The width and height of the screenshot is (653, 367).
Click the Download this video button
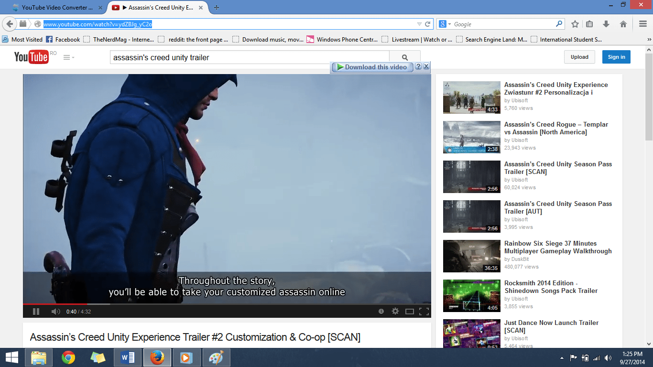(x=372, y=67)
